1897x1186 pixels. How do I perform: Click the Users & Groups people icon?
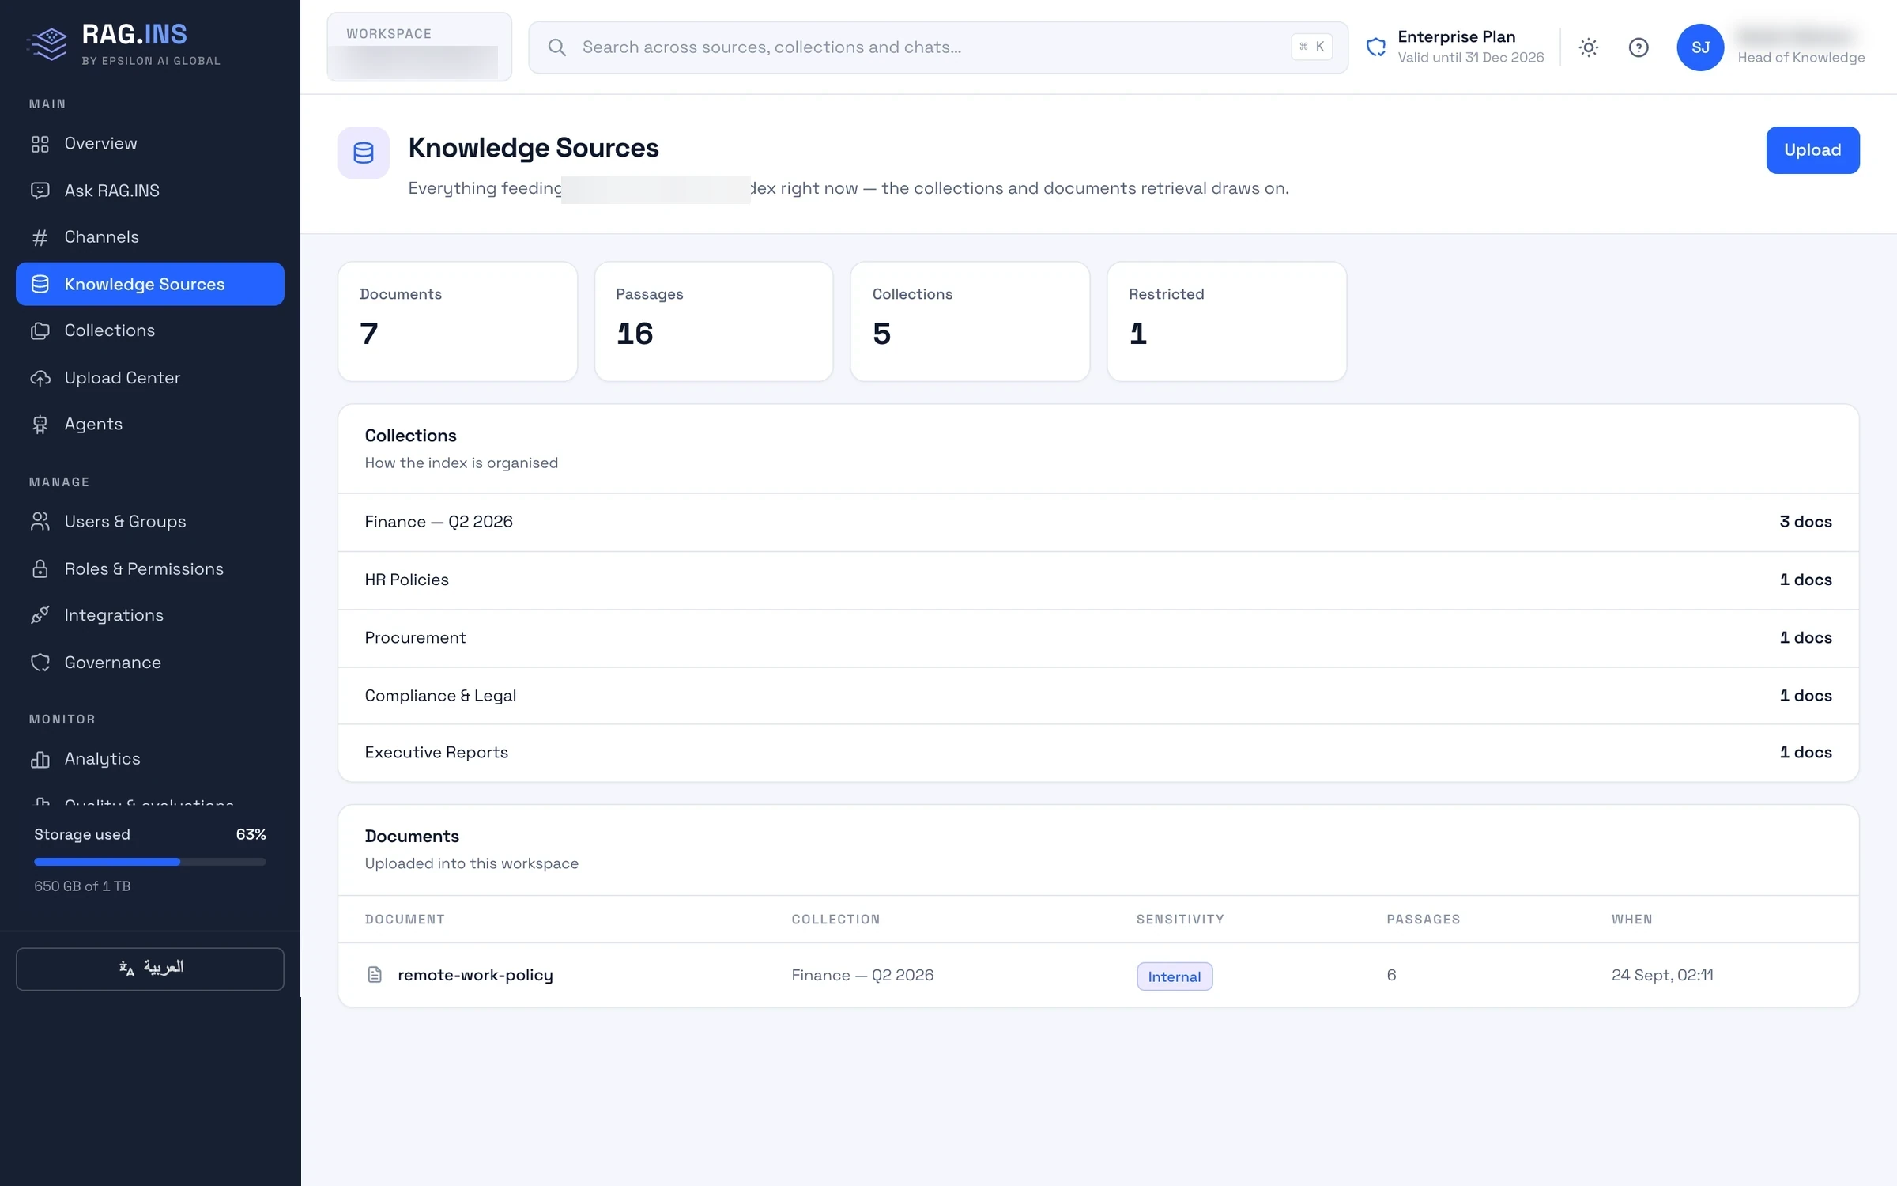pyautogui.click(x=40, y=522)
